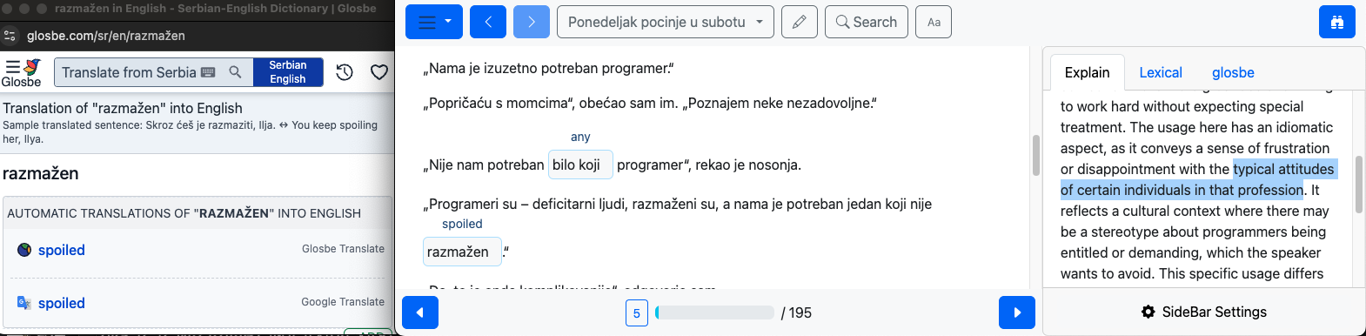Click the pencil edit button
Screen dimensions: 1366x336
pyautogui.click(x=800, y=22)
